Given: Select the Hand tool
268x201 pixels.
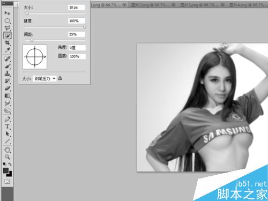Looking at the screenshot, I should click(x=8, y=150).
